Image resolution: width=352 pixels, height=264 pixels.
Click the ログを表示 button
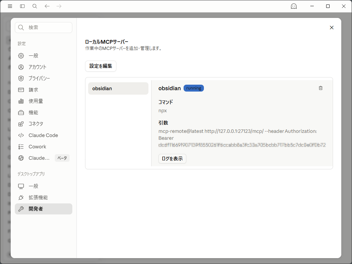(x=172, y=159)
